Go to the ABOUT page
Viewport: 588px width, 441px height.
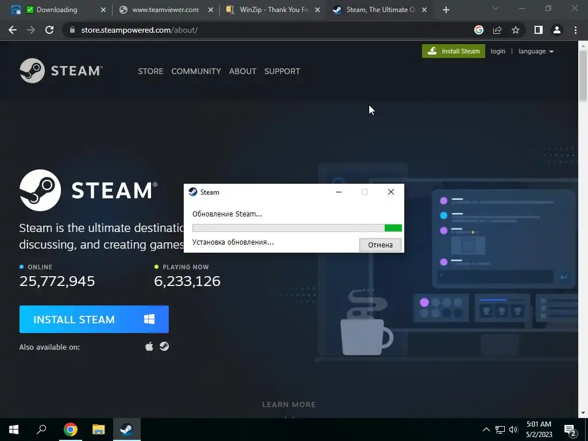tap(243, 71)
